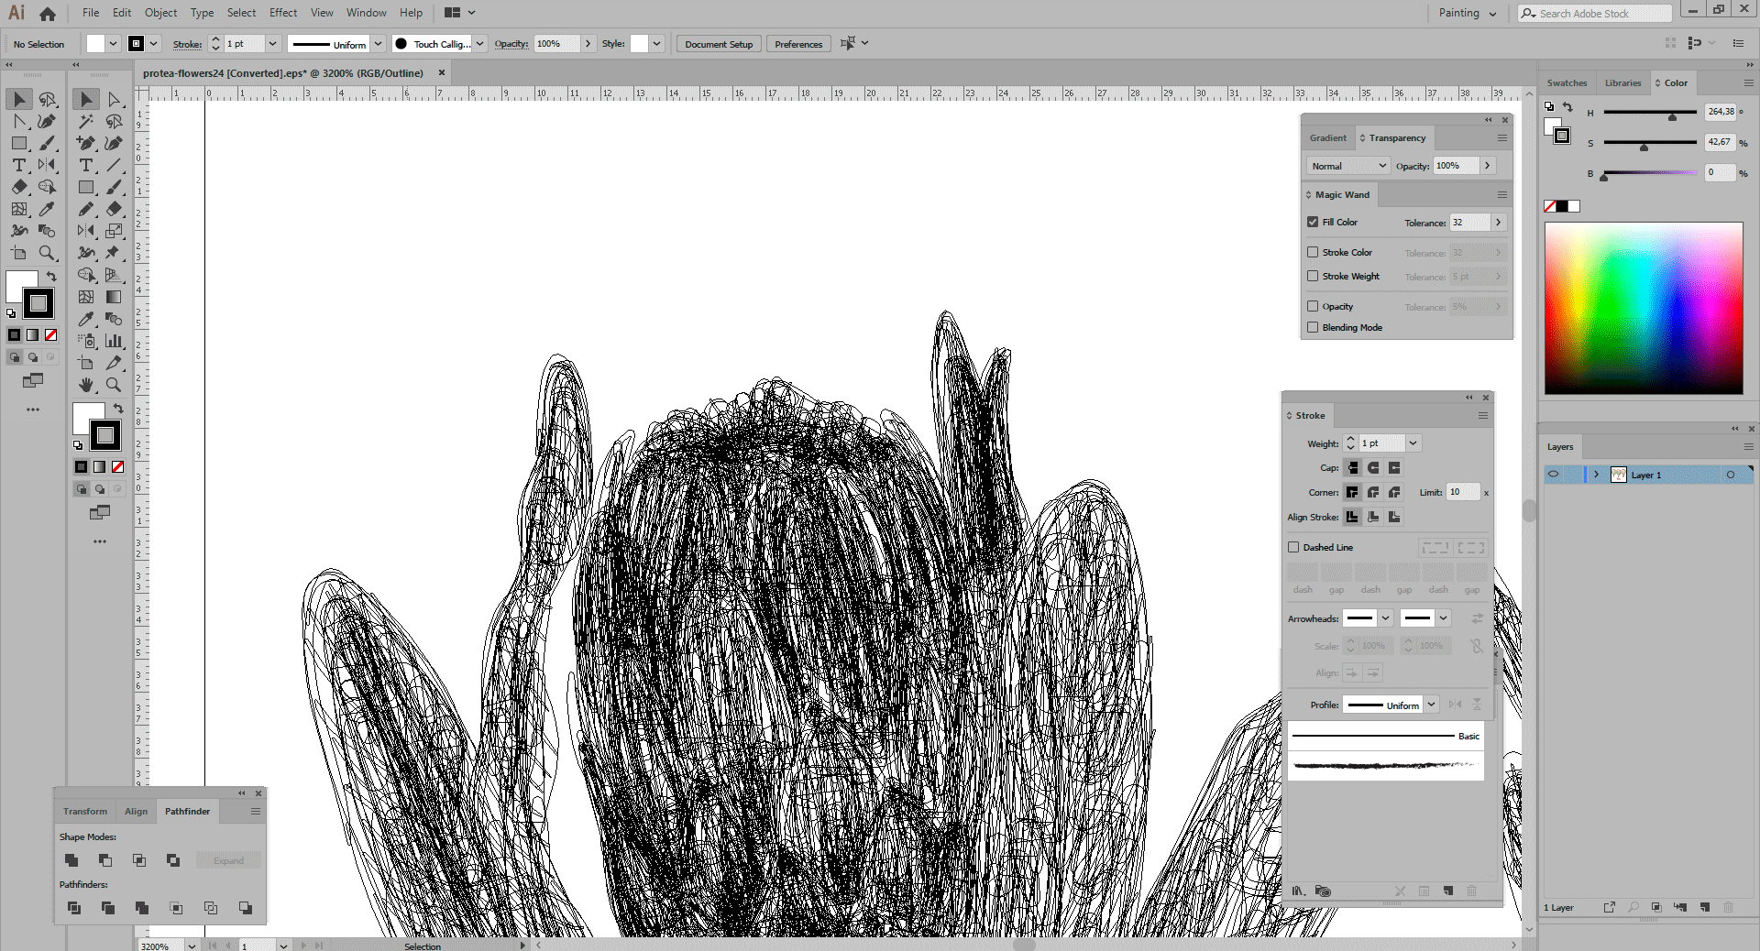Click the Crop pathfinder icon
The image size is (1760, 951).
[176, 908]
